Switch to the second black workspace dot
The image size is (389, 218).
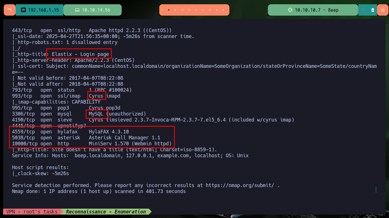point(169,10)
